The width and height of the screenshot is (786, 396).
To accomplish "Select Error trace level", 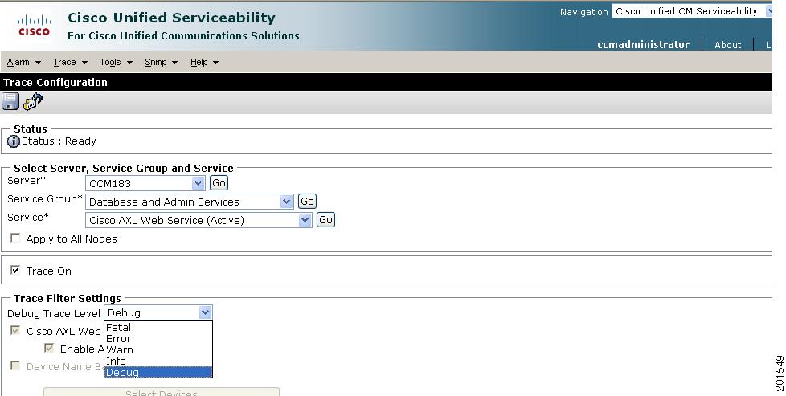I will 158,339.
